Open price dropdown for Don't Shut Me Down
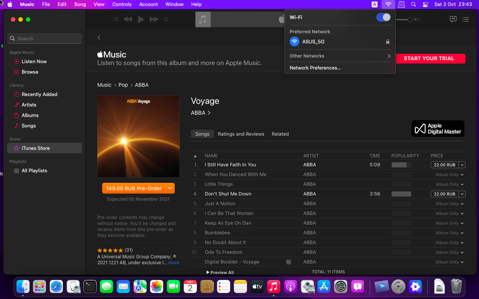 pyautogui.click(x=462, y=194)
